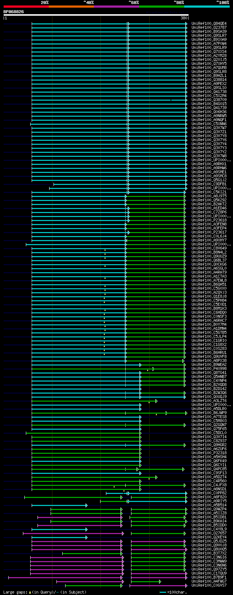Pick the UniRef100_C3NGI6 subject label
233x595 pixels.
[x=209, y=557]
